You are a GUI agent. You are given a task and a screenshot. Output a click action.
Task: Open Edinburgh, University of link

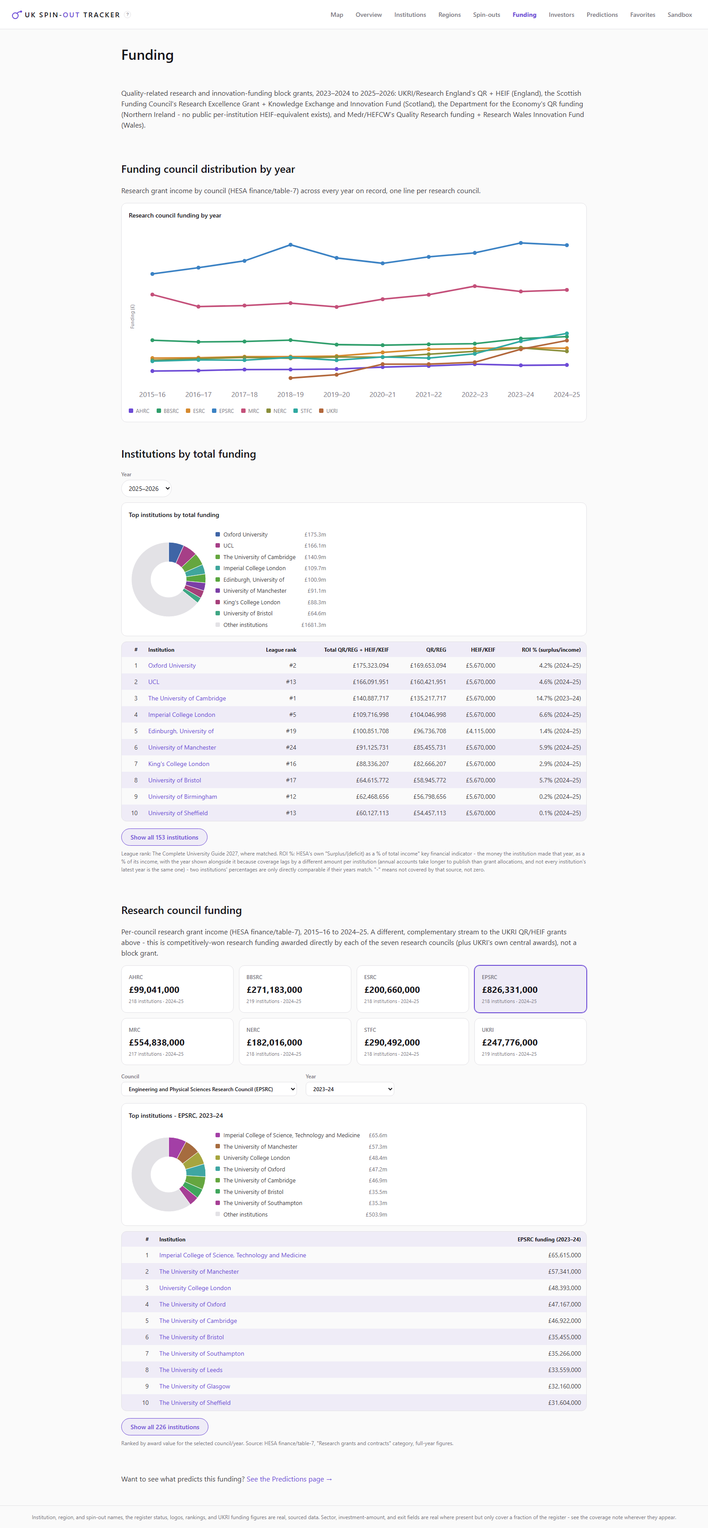[x=181, y=731]
